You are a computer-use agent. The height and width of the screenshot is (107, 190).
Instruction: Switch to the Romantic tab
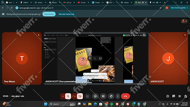coord(55,3)
